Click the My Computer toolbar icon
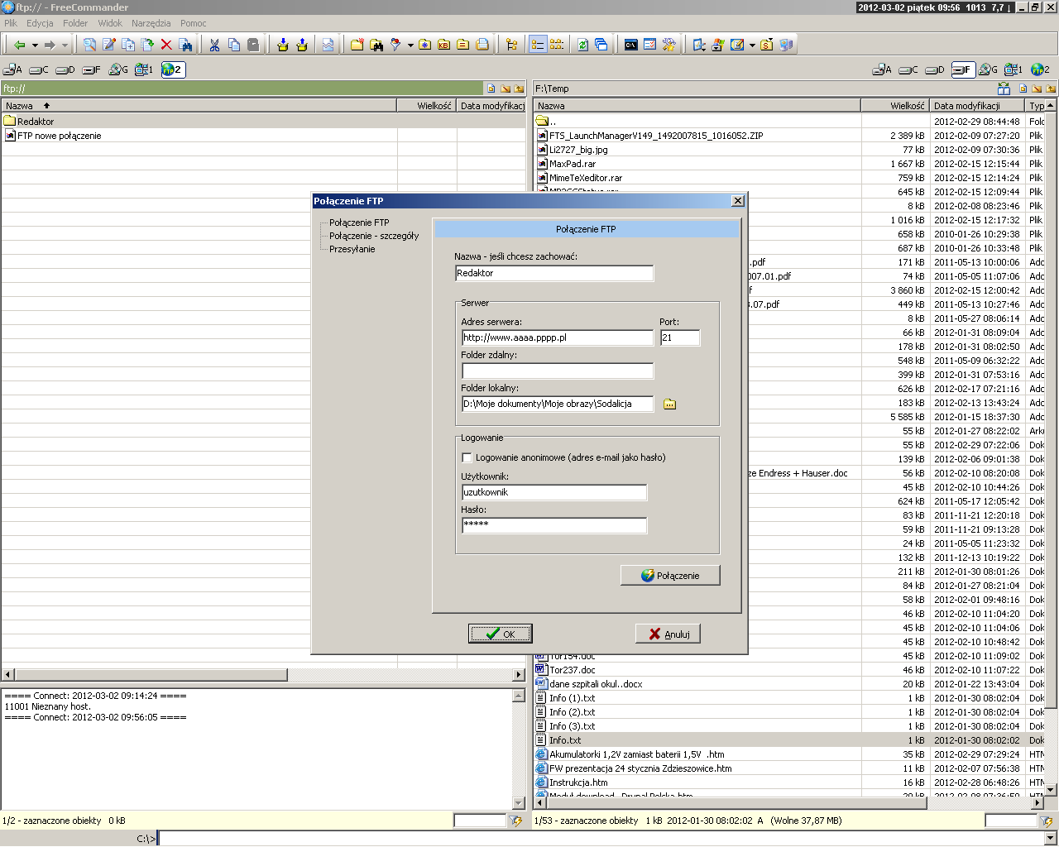Viewport: 1059px width, 847px height. click(x=786, y=45)
